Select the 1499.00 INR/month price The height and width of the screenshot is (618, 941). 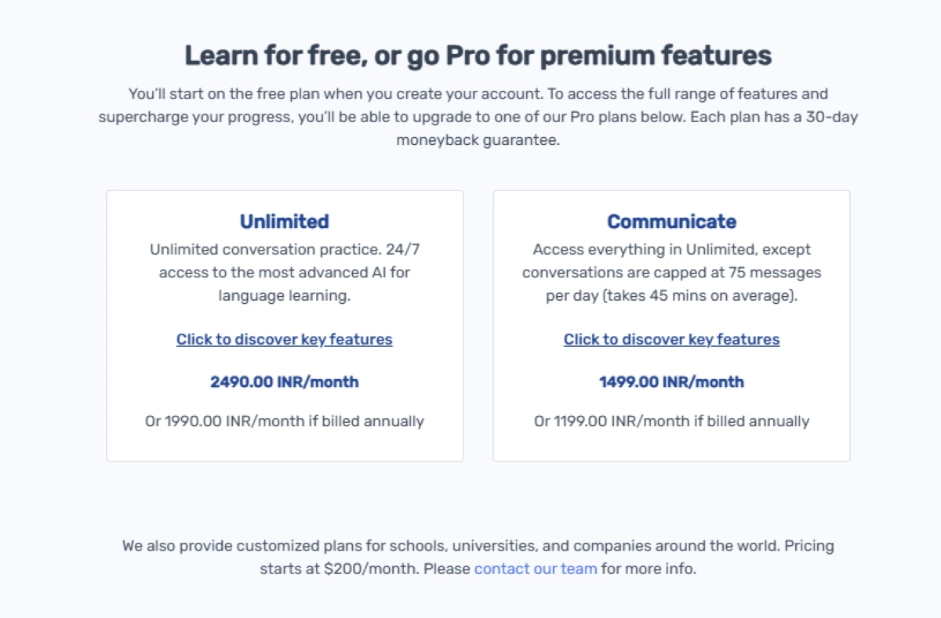pyautogui.click(x=671, y=382)
